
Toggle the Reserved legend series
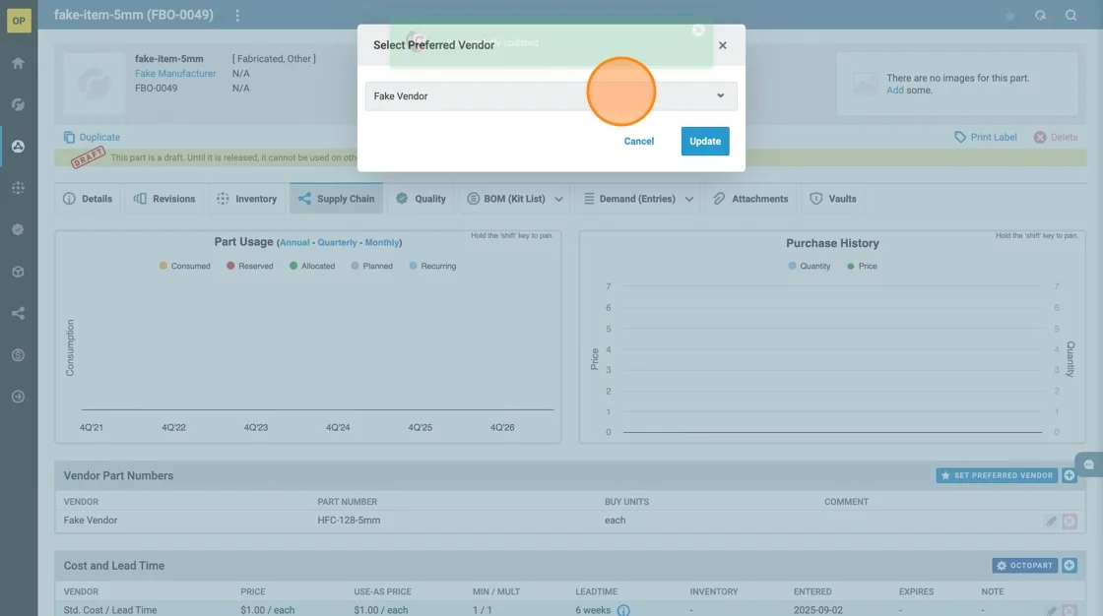(x=249, y=266)
